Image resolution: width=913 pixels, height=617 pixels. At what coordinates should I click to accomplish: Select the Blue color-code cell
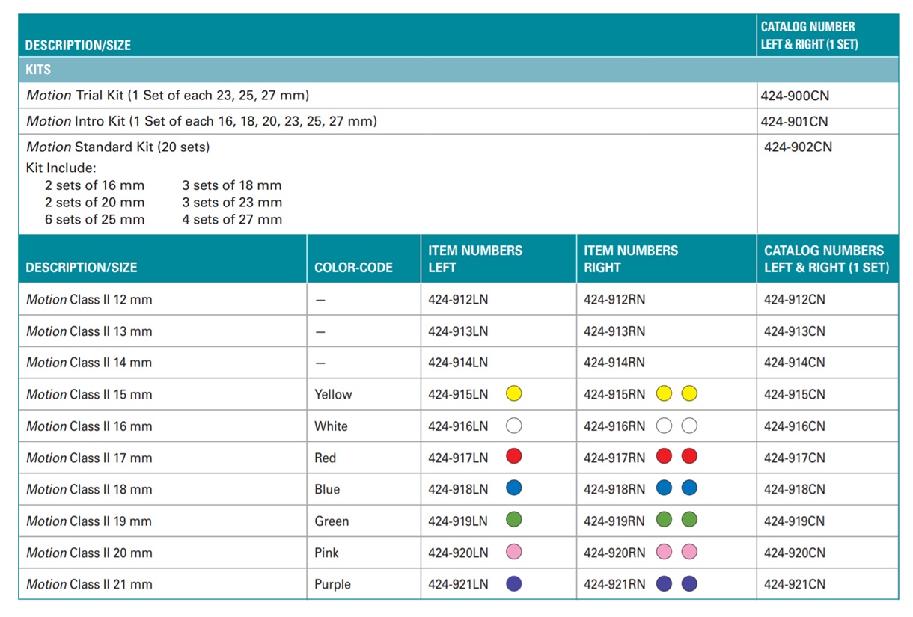pos(327,489)
